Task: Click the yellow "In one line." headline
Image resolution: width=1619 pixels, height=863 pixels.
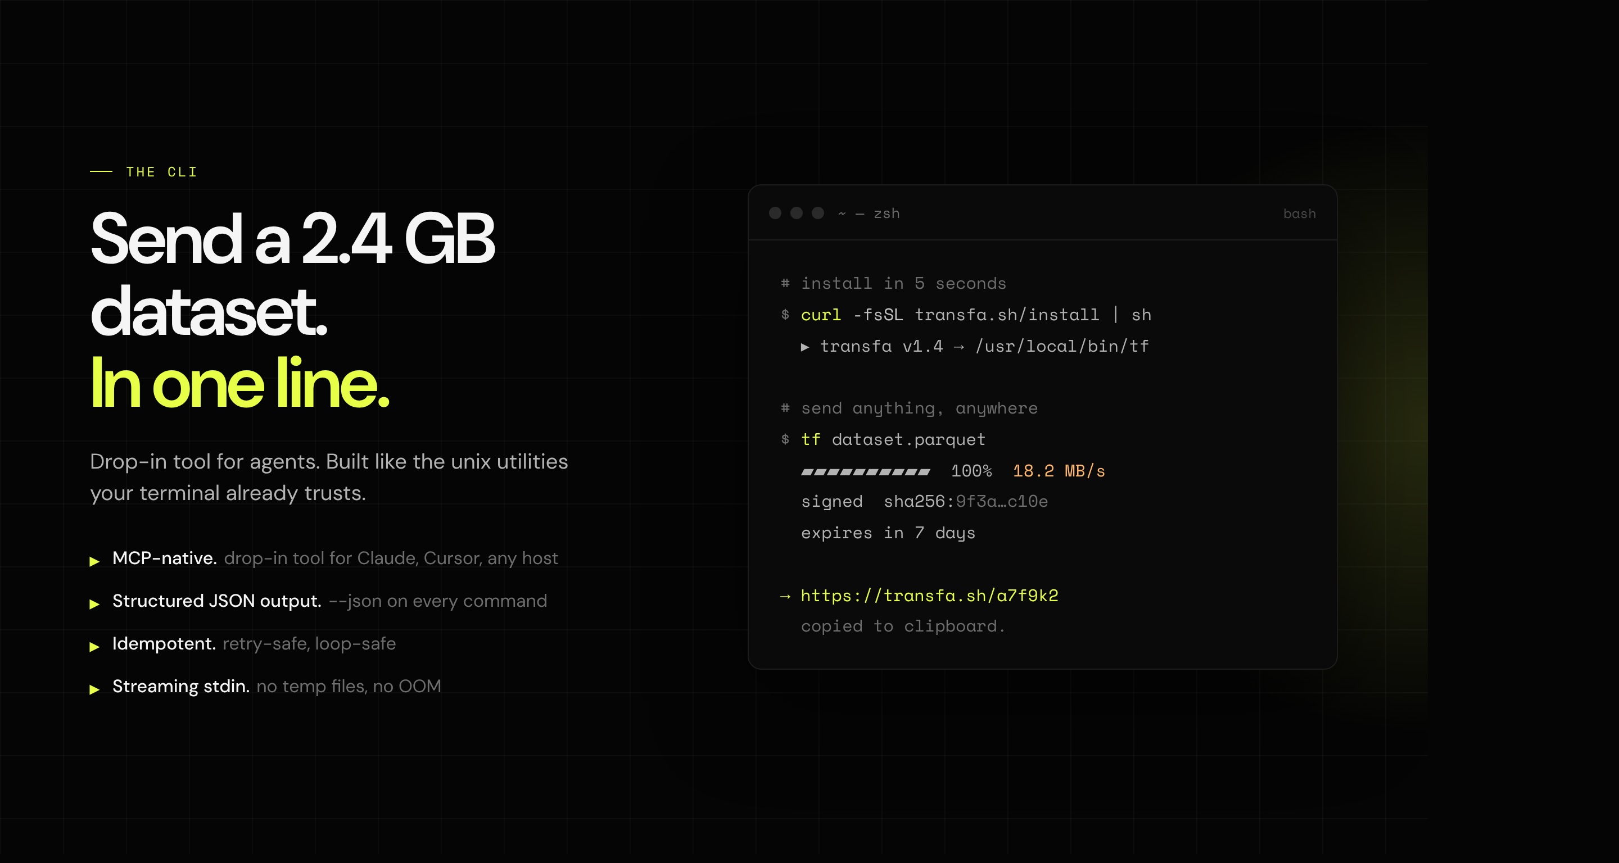Action: point(240,383)
